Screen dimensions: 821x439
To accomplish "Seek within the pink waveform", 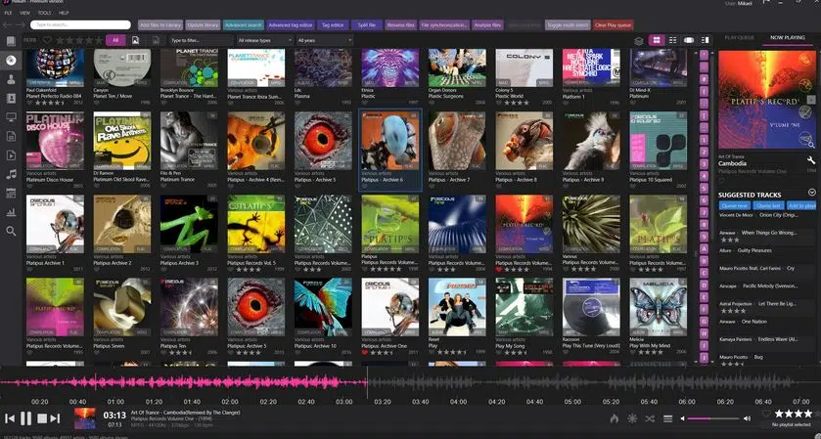I will click(x=183, y=382).
